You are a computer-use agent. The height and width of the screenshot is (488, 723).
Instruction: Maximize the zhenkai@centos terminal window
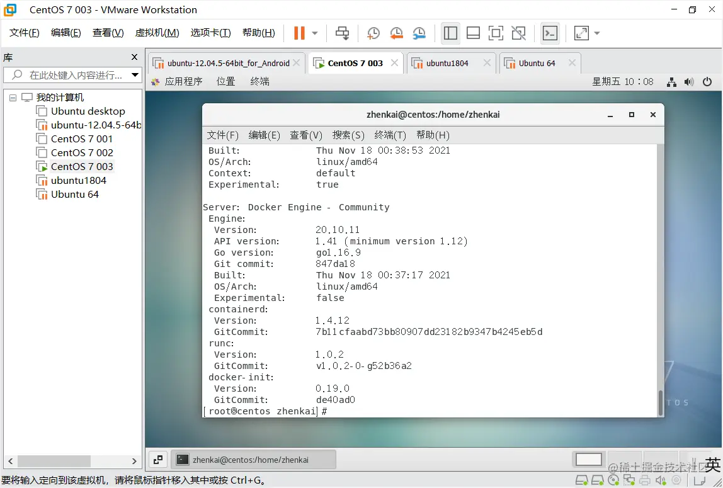pyautogui.click(x=631, y=115)
